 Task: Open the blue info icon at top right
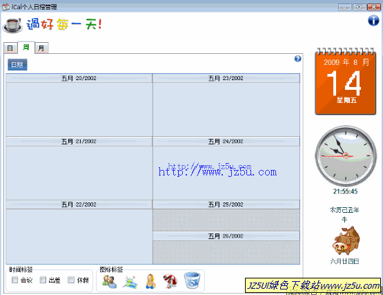pyautogui.click(x=373, y=21)
